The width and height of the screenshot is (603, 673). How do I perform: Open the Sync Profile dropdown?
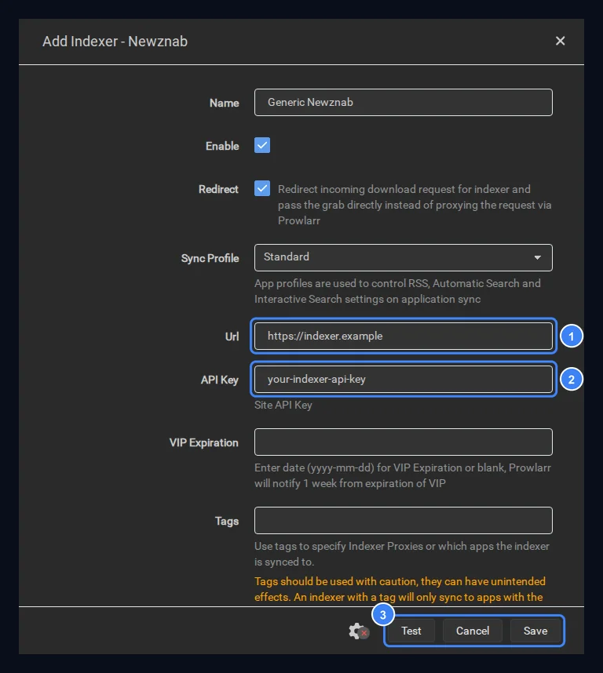tap(404, 257)
